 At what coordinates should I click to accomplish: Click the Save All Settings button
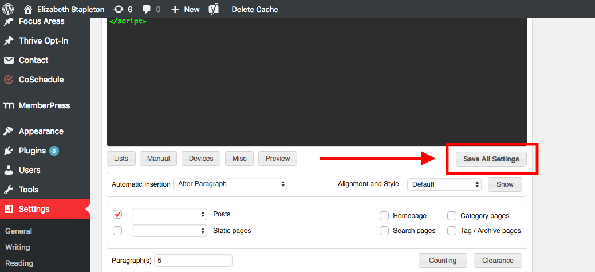pyautogui.click(x=491, y=159)
